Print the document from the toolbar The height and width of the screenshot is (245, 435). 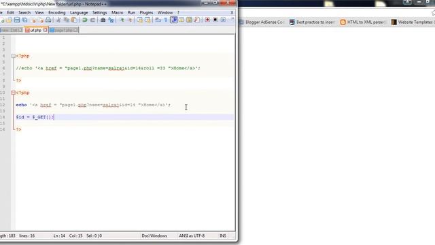click(48, 20)
